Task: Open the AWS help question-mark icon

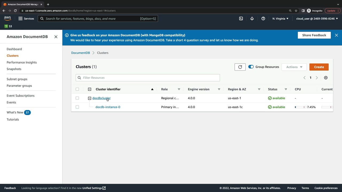Action: [x=263, y=19]
